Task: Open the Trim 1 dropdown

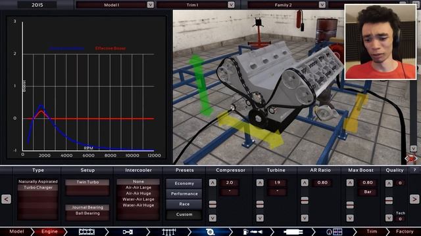Action: pyautogui.click(x=231, y=5)
